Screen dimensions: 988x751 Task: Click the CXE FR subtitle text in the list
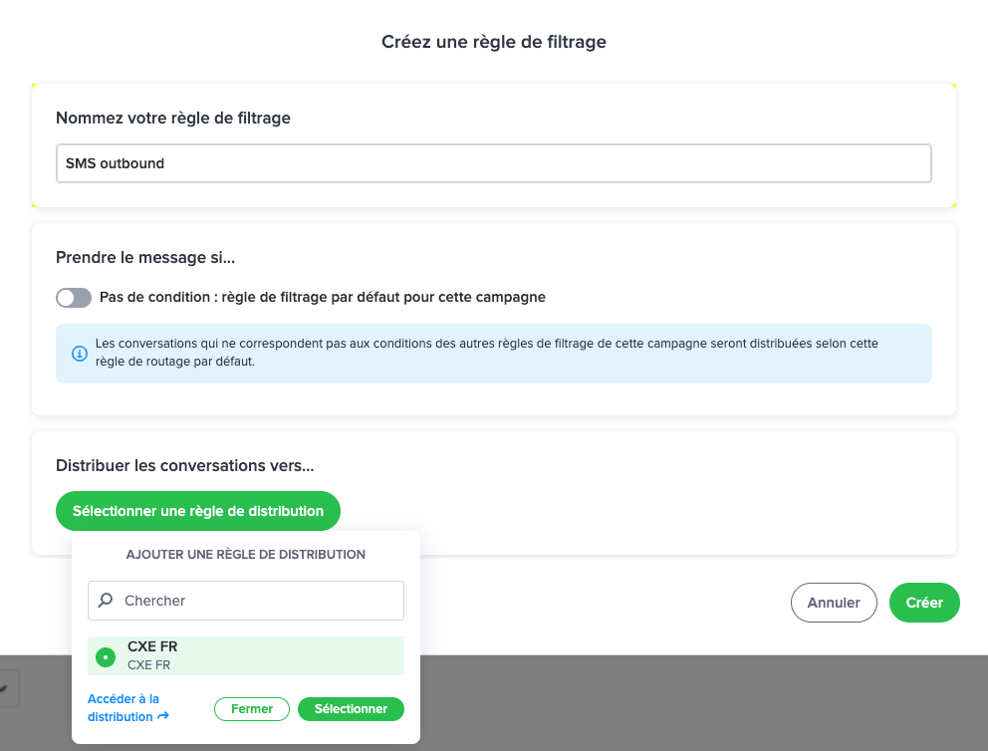148,665
